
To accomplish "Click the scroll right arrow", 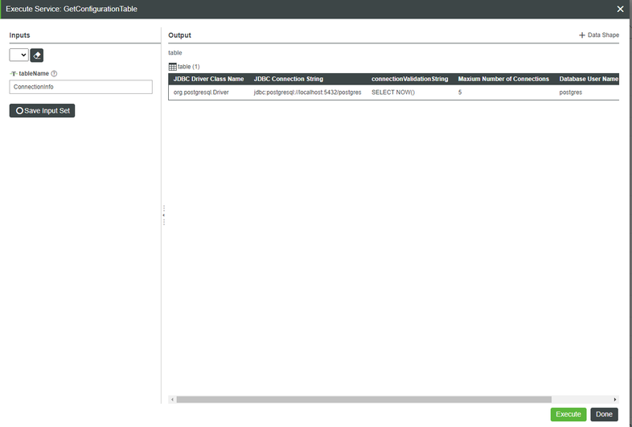I will 615,400.
